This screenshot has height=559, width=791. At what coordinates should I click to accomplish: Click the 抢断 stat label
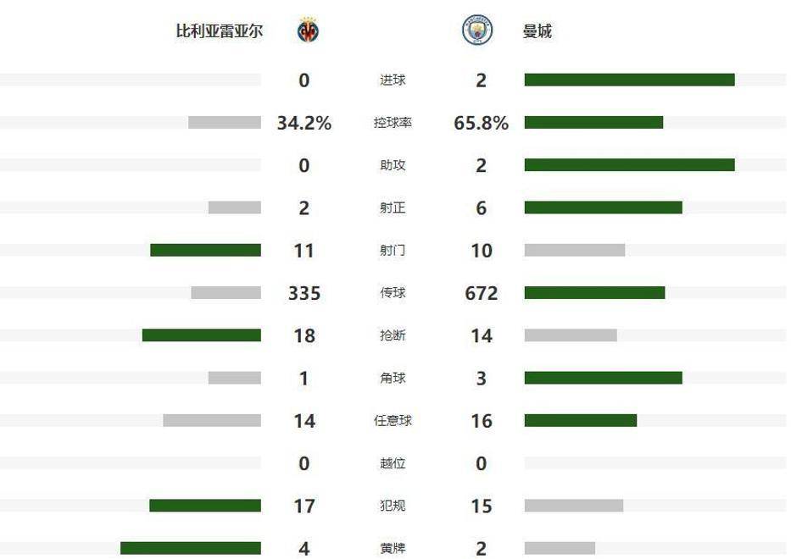393,335
